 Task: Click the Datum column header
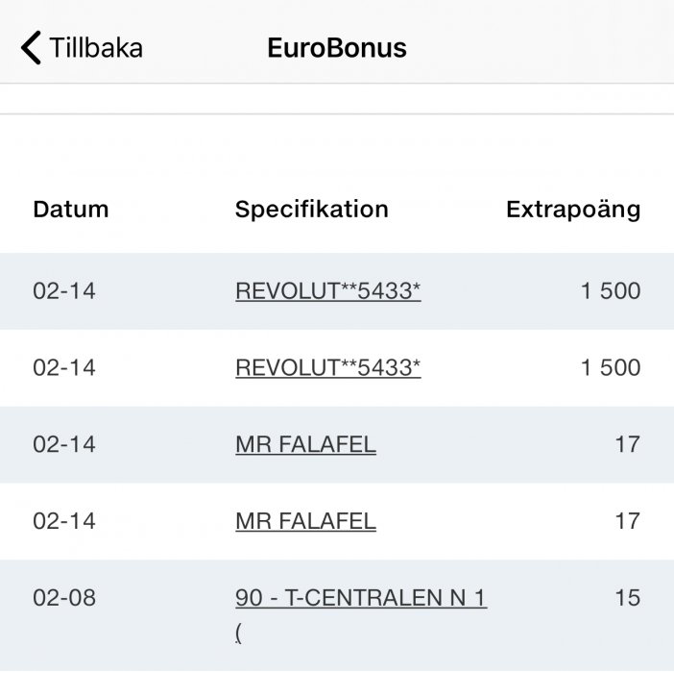pyautogui.click(x=70, y=210)
